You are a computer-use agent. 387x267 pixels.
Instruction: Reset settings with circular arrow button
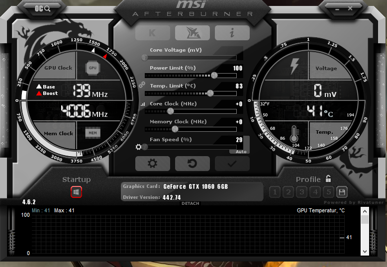(193, 164)
